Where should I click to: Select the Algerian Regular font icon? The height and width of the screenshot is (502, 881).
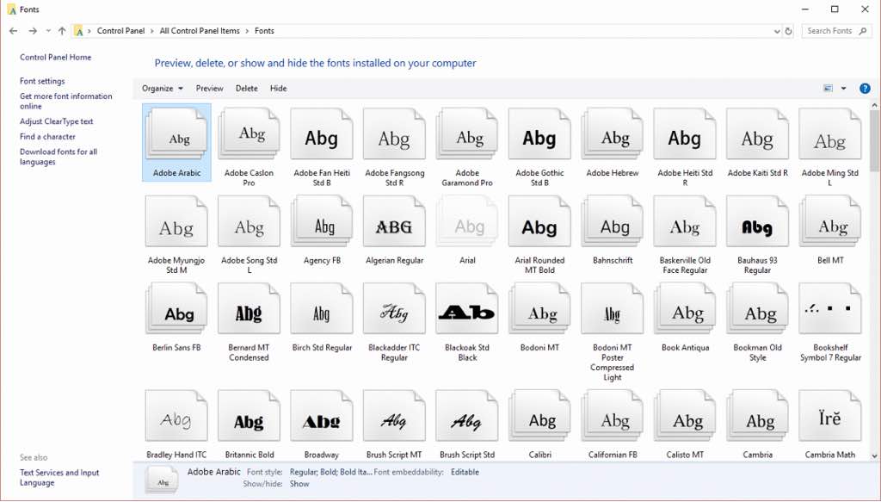pos(394,221)
